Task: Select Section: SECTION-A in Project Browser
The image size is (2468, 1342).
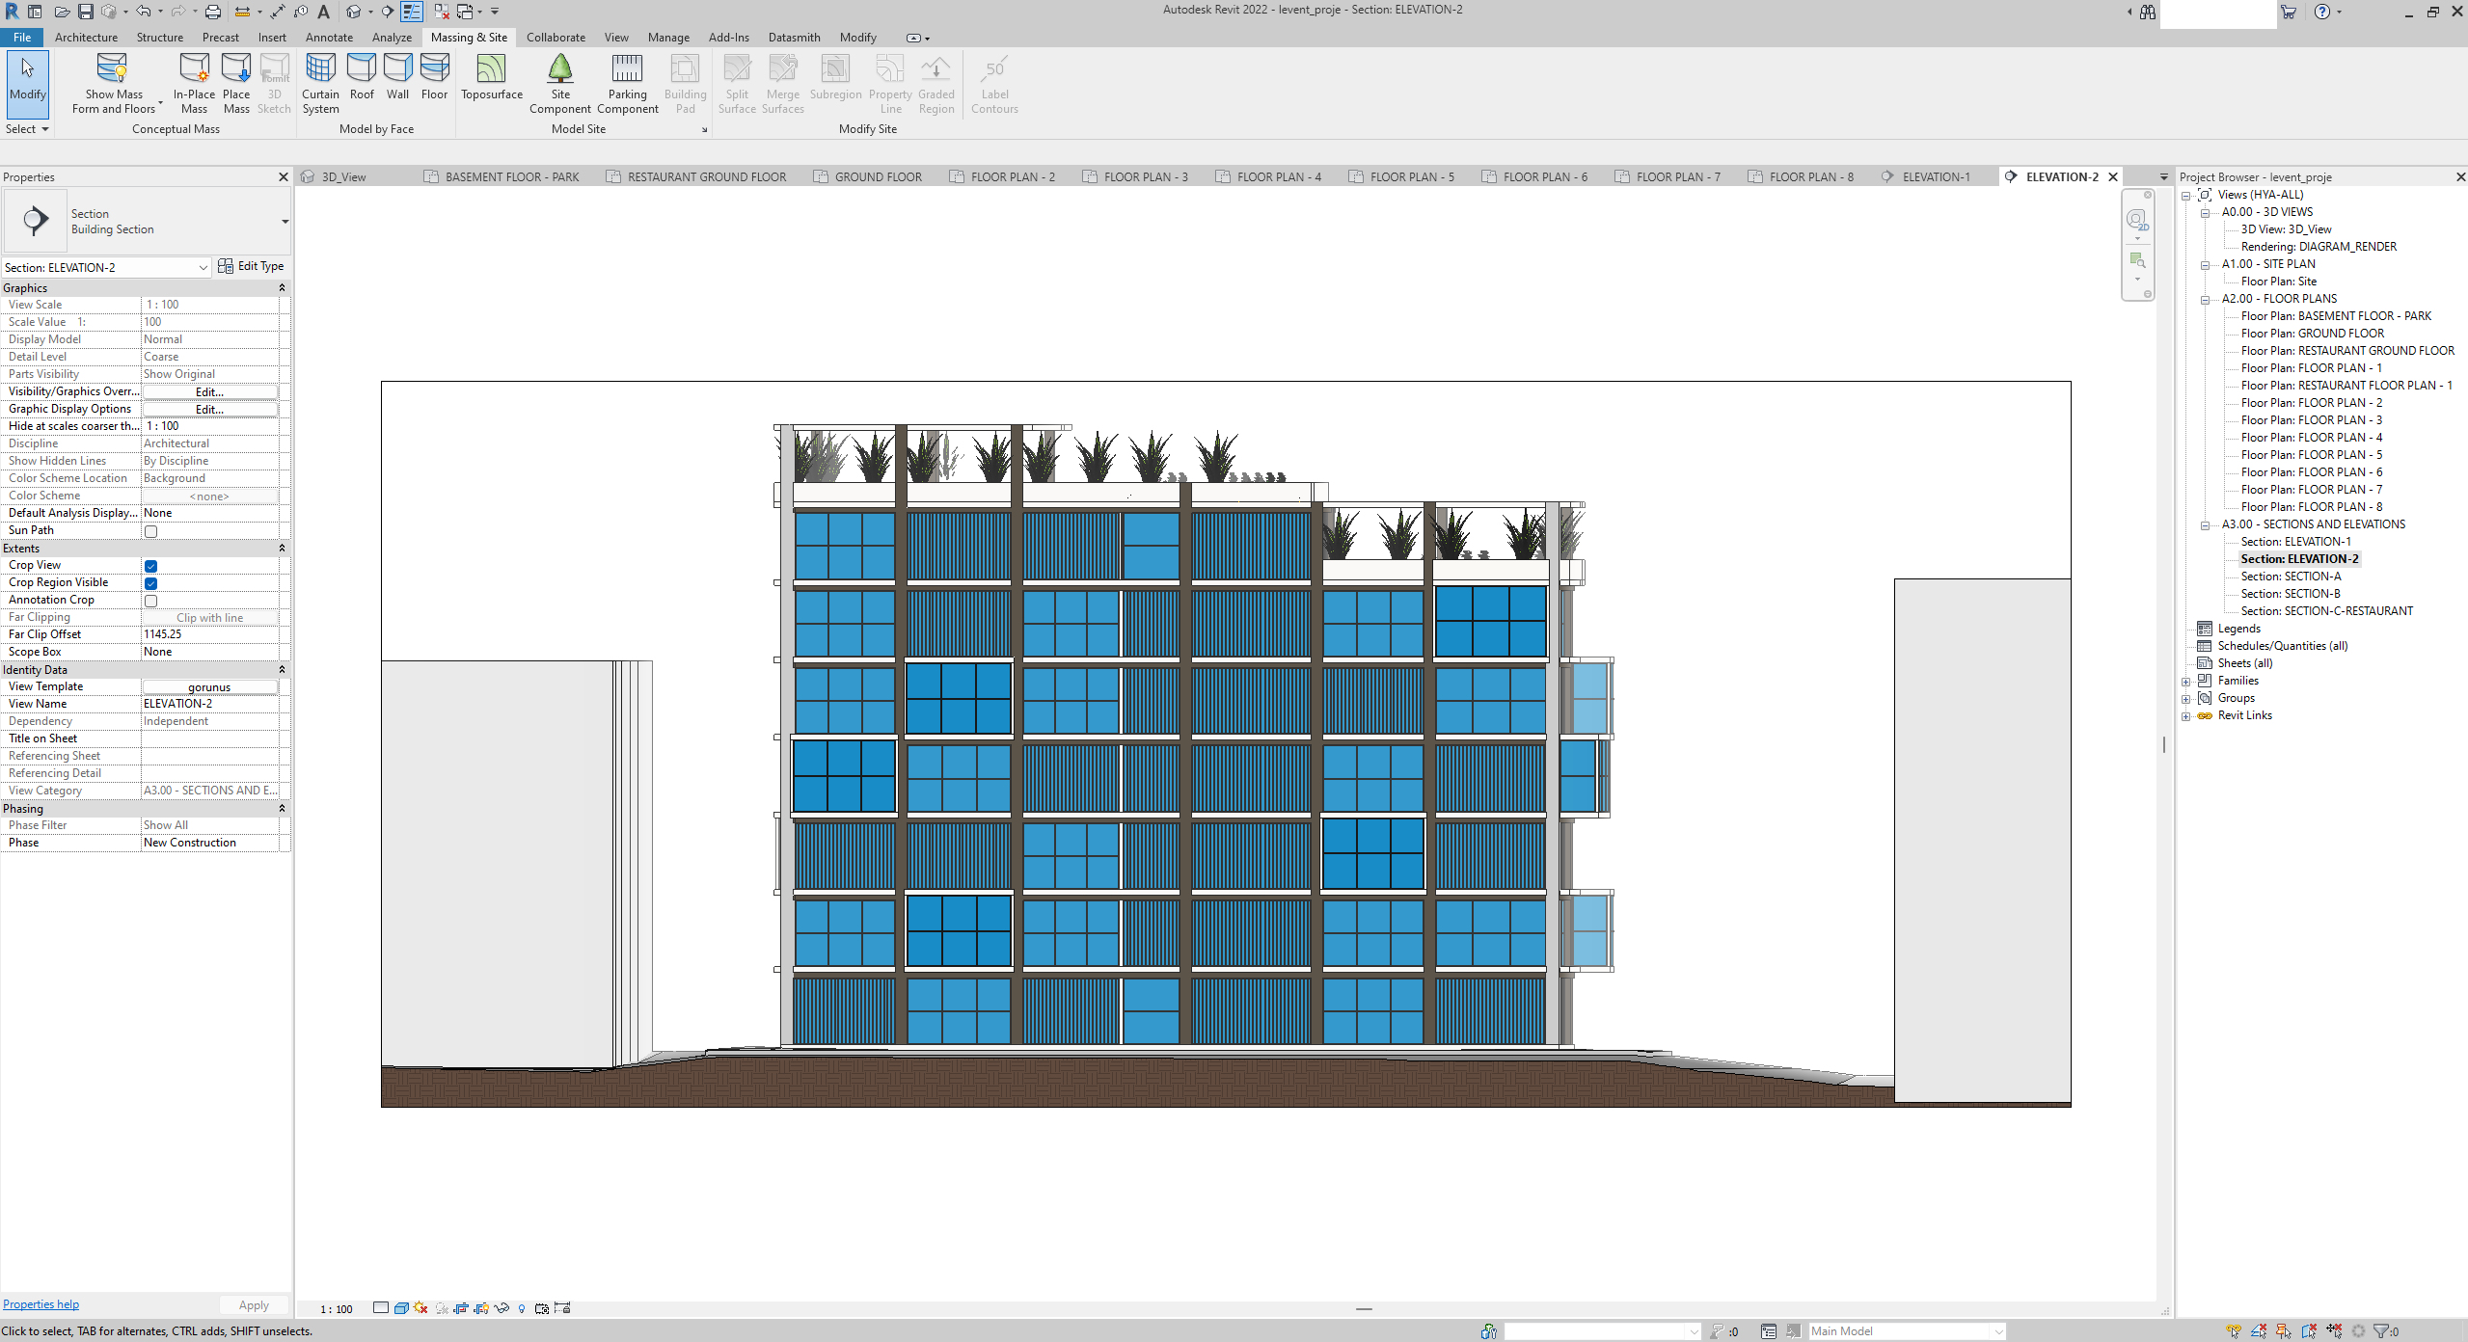Action: [2291, 577]
